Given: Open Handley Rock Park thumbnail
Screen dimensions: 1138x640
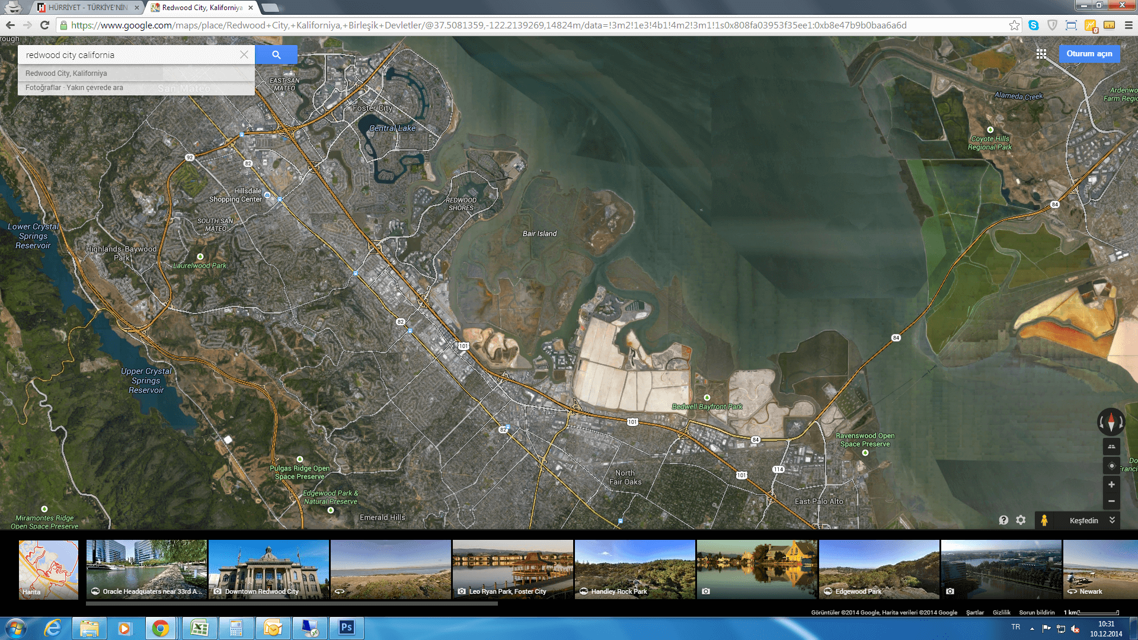Looking at the screenshot, I should 635,569.
